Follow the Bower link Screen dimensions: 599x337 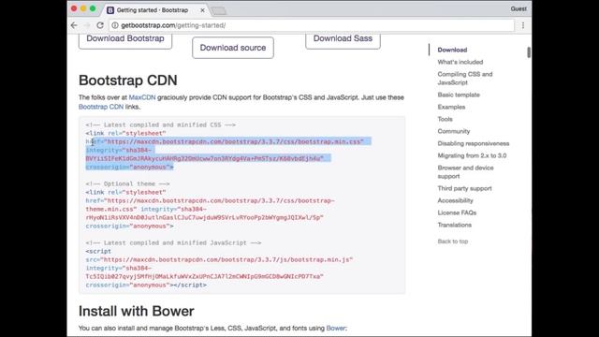(335, 328)
